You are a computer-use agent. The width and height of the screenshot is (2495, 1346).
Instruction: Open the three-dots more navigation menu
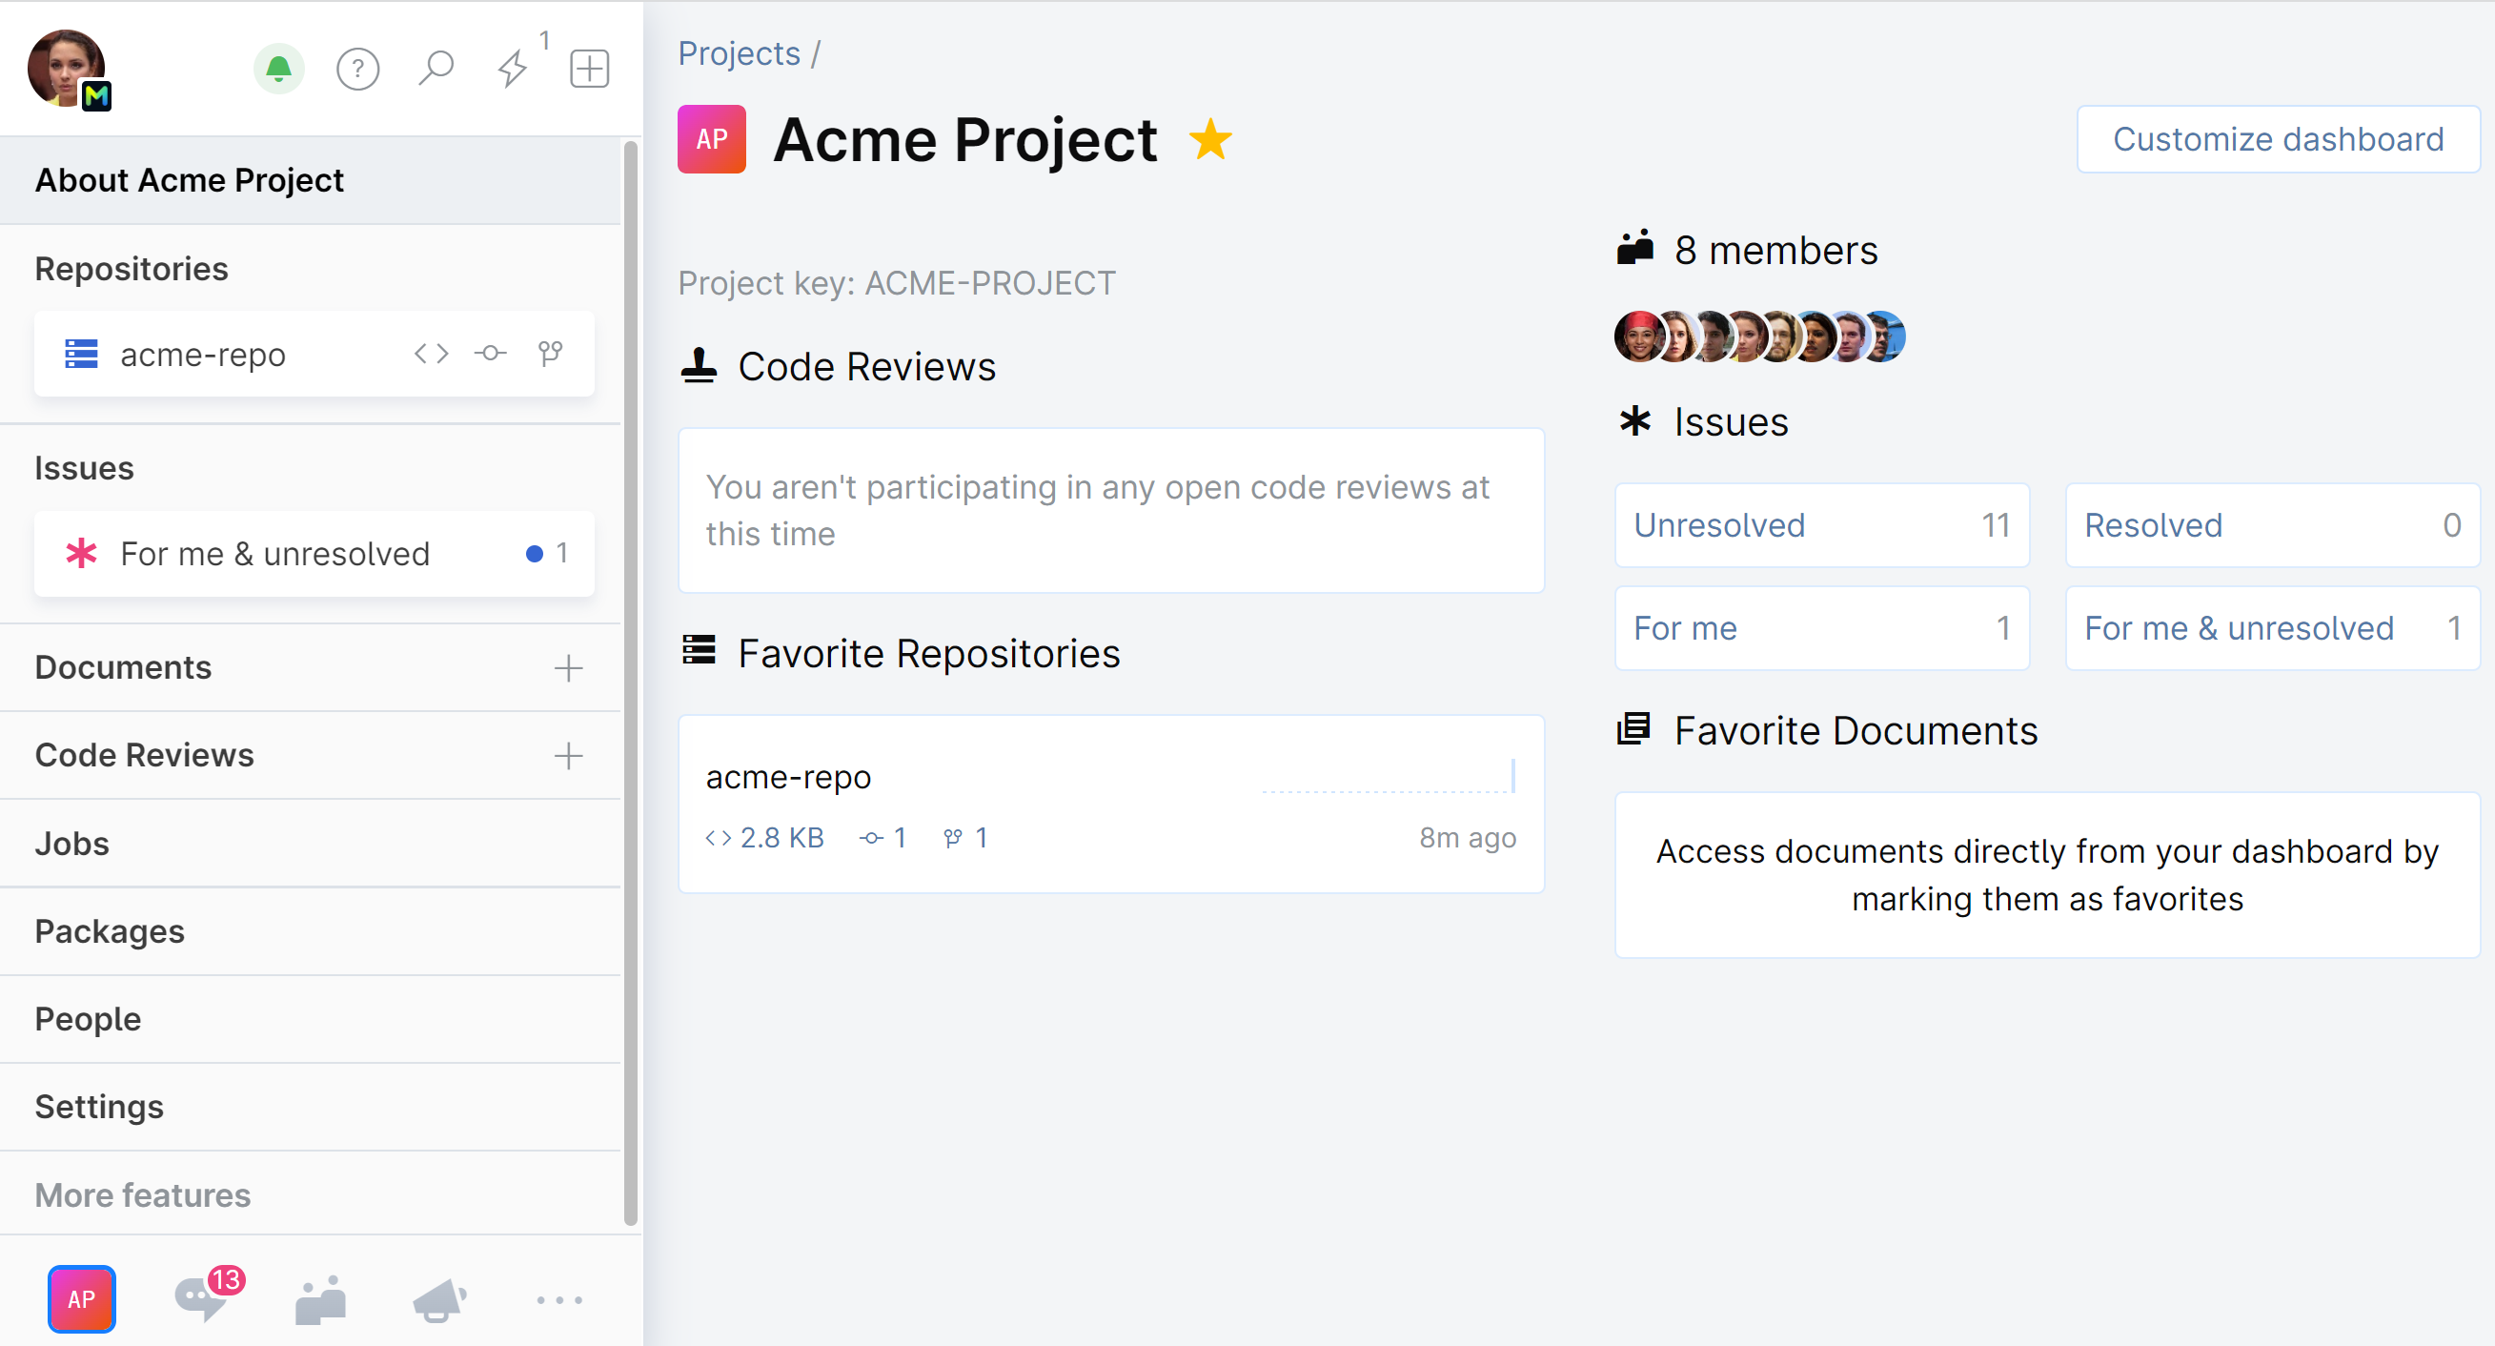(559, 1299)
